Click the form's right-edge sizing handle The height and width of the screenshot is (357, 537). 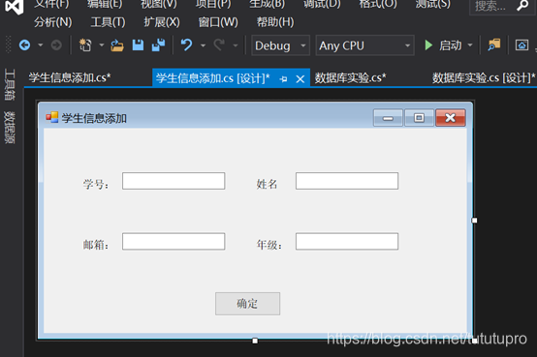coord(474,221)
